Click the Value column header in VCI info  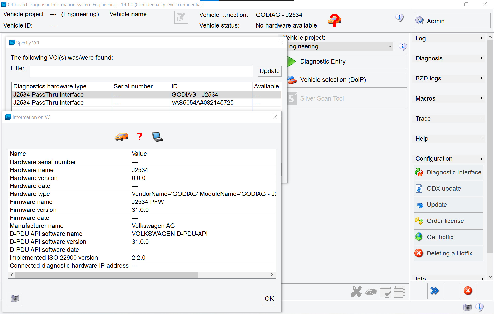(x=203, y=154)
